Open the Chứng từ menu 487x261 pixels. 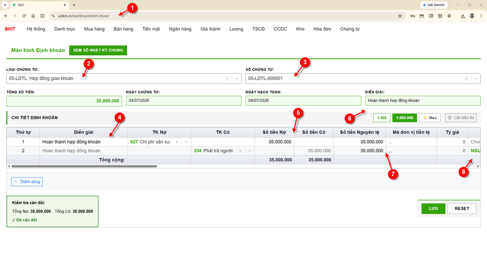click(350, 29)
